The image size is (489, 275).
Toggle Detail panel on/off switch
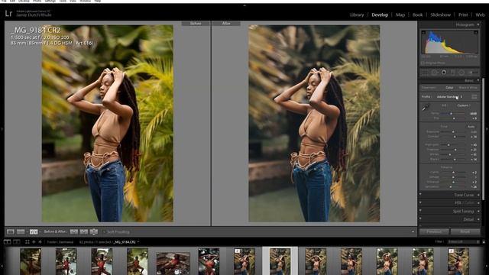tap(420, 219)
